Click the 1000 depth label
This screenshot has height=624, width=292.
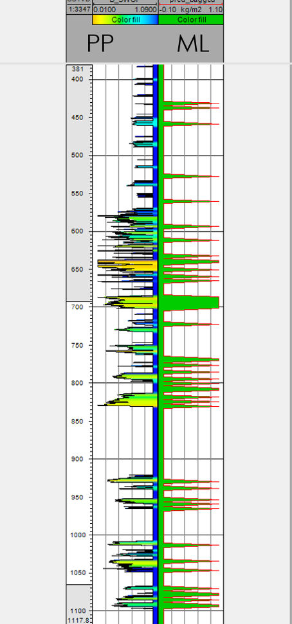coord(77,535)
